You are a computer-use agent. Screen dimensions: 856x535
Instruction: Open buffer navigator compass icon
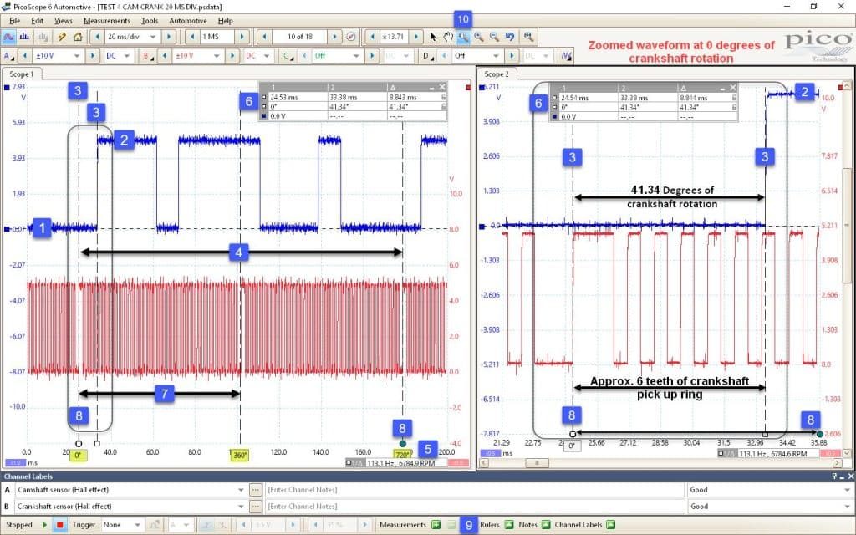click(x=351, y=37)
